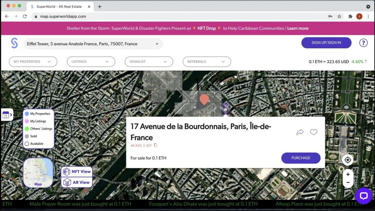The width and height of the screenshot is (375, 211).
Task: Expand the My Properties dropdown
Action: point(33,62)
